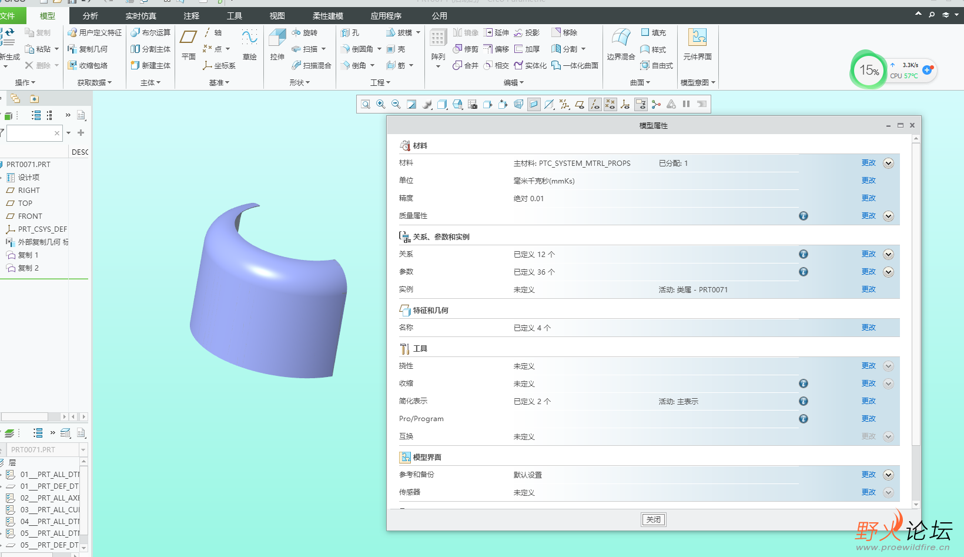Image resolution: width=964 pixels, height=557 pixels.
Task: Click 更改 link for 名称 row
Action: point(868,328)
